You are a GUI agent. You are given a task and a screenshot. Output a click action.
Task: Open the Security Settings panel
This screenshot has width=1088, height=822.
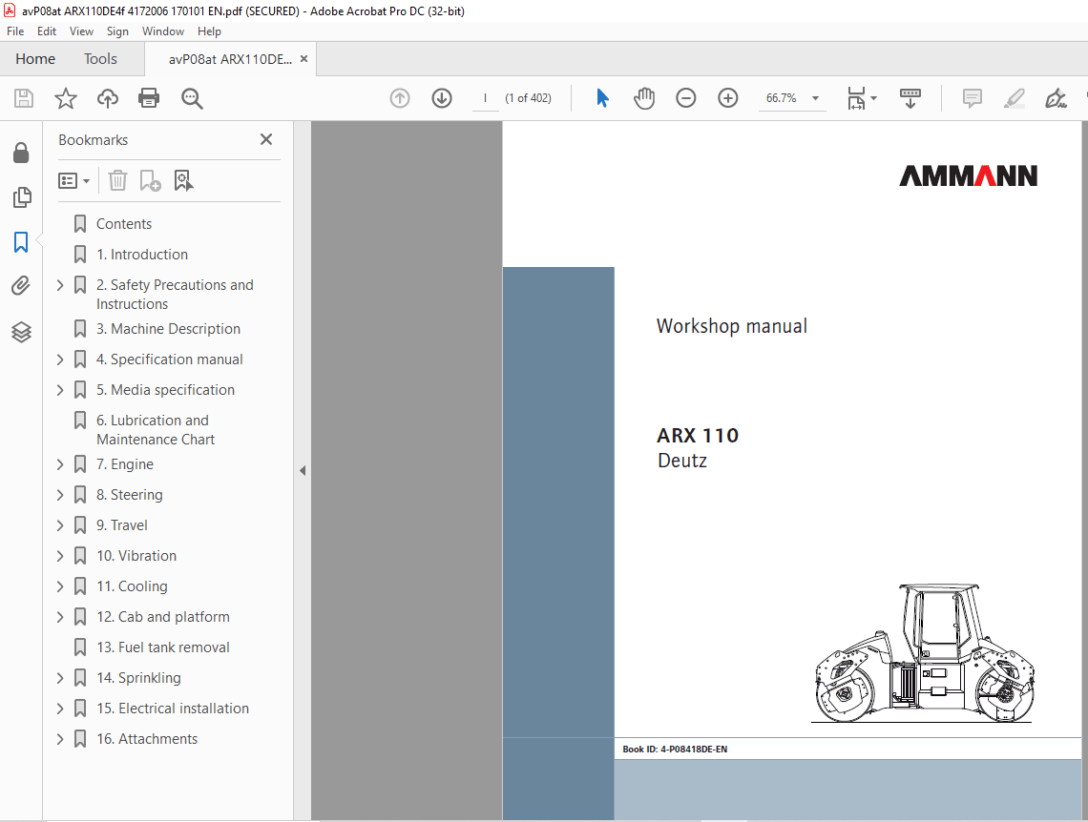pos(21,153)
